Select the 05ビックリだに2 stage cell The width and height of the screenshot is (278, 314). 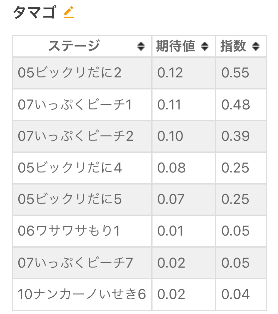70,73
